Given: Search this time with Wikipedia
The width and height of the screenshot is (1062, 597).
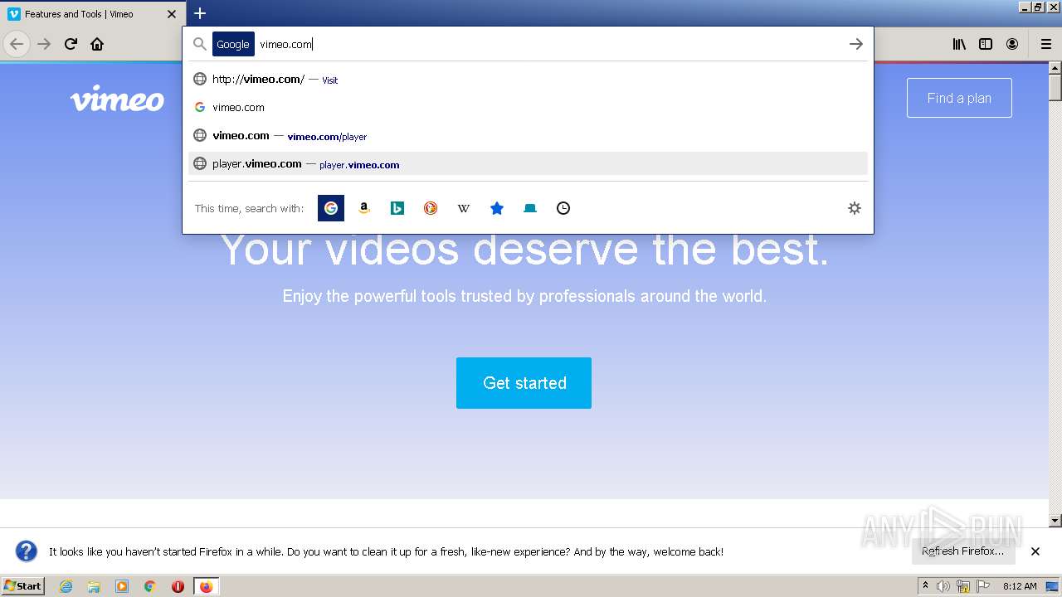Looking at the screenshot, I should (464, 208).
